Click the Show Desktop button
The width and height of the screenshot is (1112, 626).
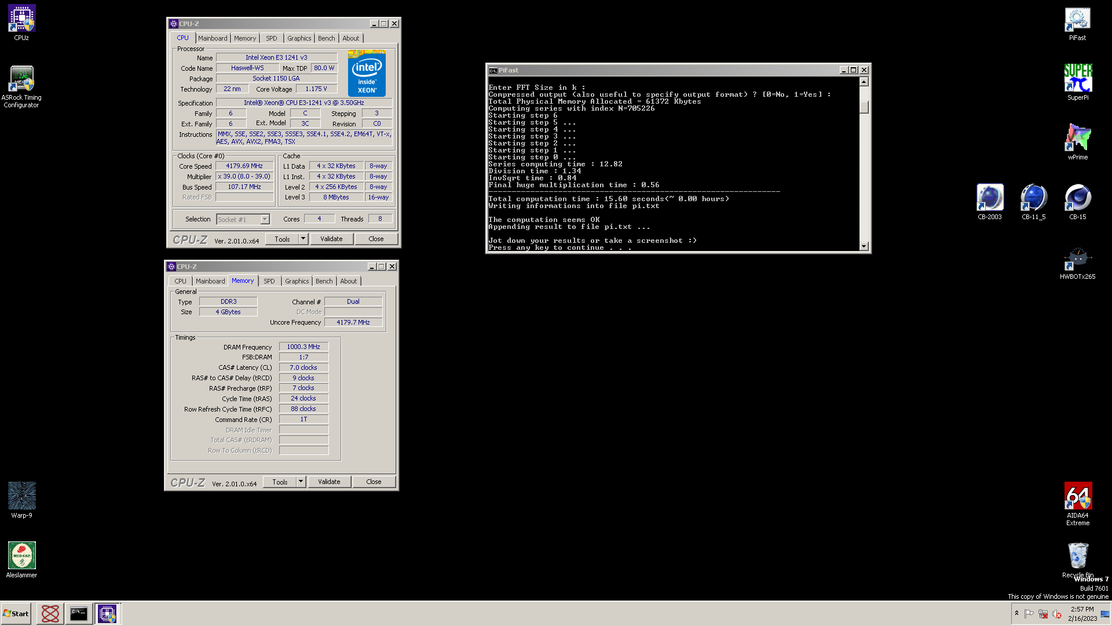click(1105, 614)
